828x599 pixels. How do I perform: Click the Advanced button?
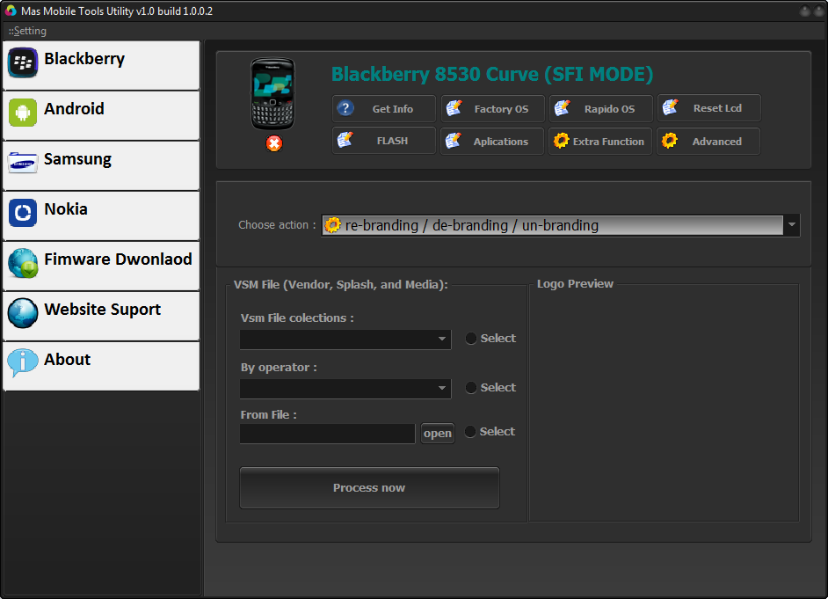pos(708,141)
